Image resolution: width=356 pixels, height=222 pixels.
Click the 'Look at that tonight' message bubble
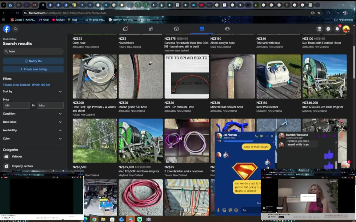256,147
